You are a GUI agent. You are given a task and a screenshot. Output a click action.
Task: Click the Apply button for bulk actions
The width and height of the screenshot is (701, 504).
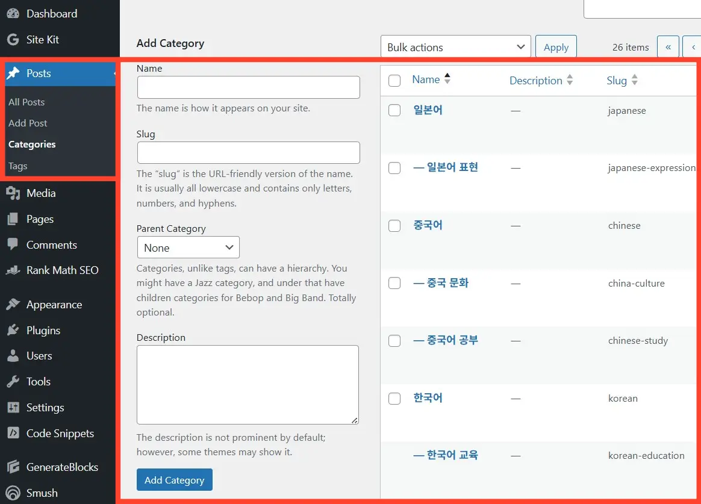pos(556,47)
